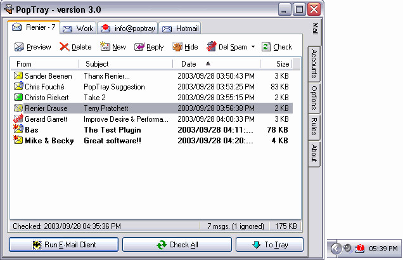Screen dimensions: 403x260
Task: Click attachment envelope icon for Chris Fouché
Action: pos(18,86)
